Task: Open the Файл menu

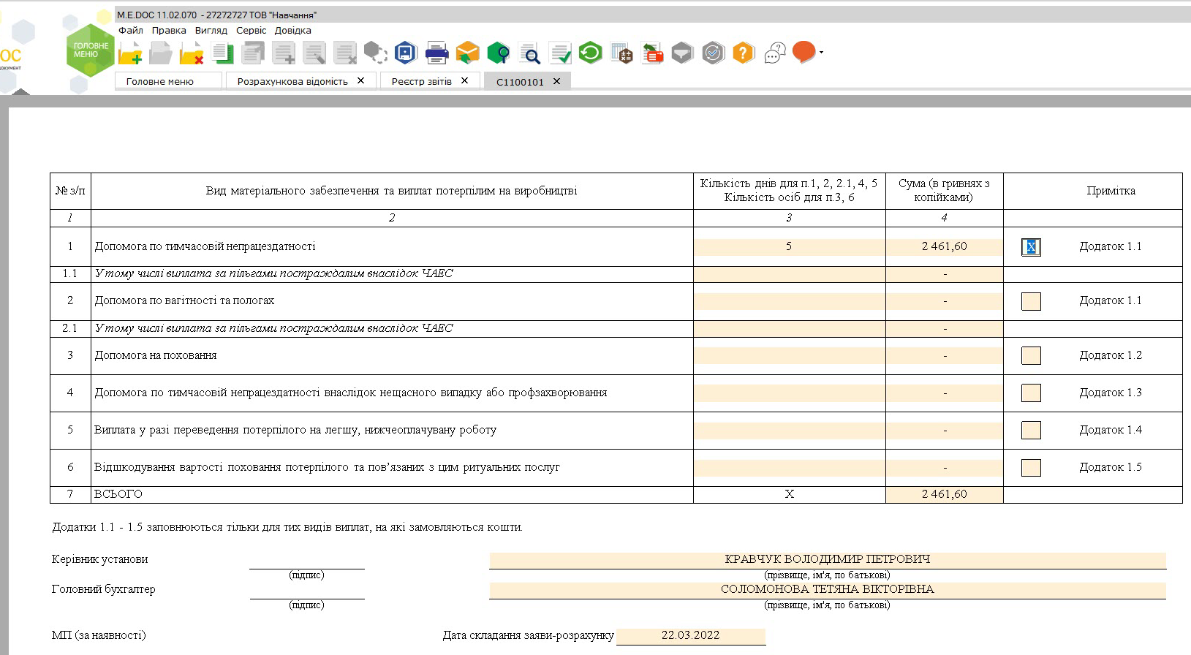Action: point(131,30)
